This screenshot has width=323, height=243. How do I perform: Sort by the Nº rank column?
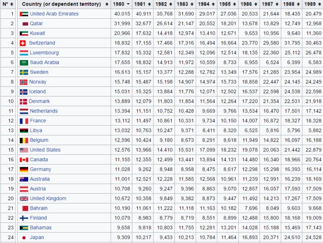tap(8, 4)
